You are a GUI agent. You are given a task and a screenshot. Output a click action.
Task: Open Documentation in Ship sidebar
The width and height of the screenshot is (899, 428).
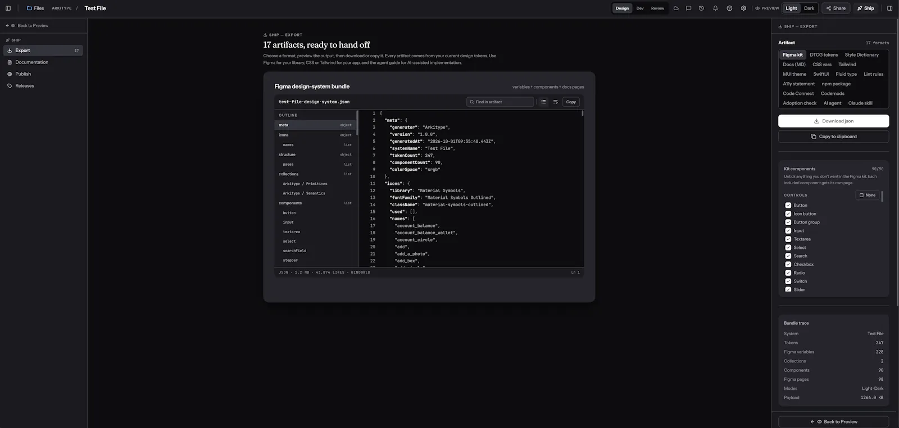(x=43, y=62)
